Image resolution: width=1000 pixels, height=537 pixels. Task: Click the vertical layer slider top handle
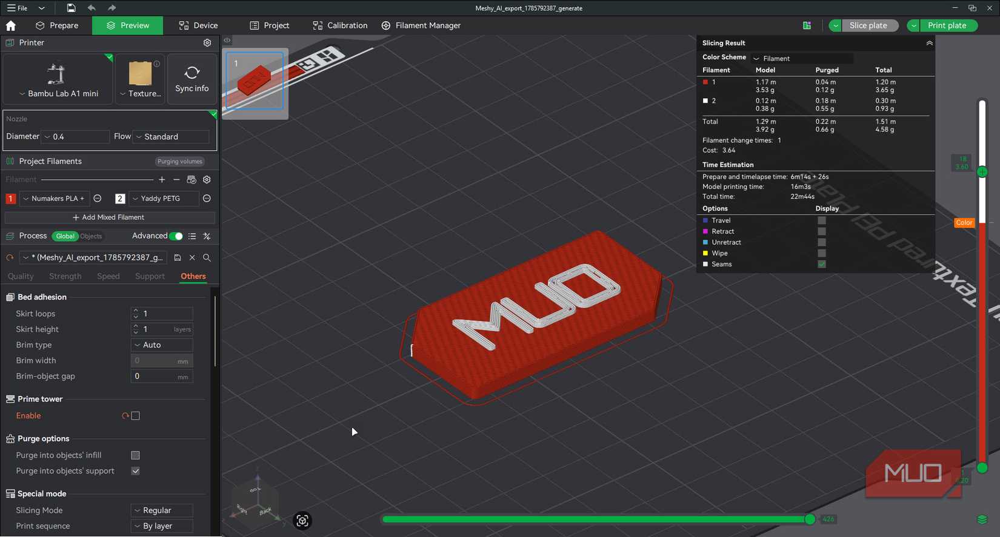point(982,172)
